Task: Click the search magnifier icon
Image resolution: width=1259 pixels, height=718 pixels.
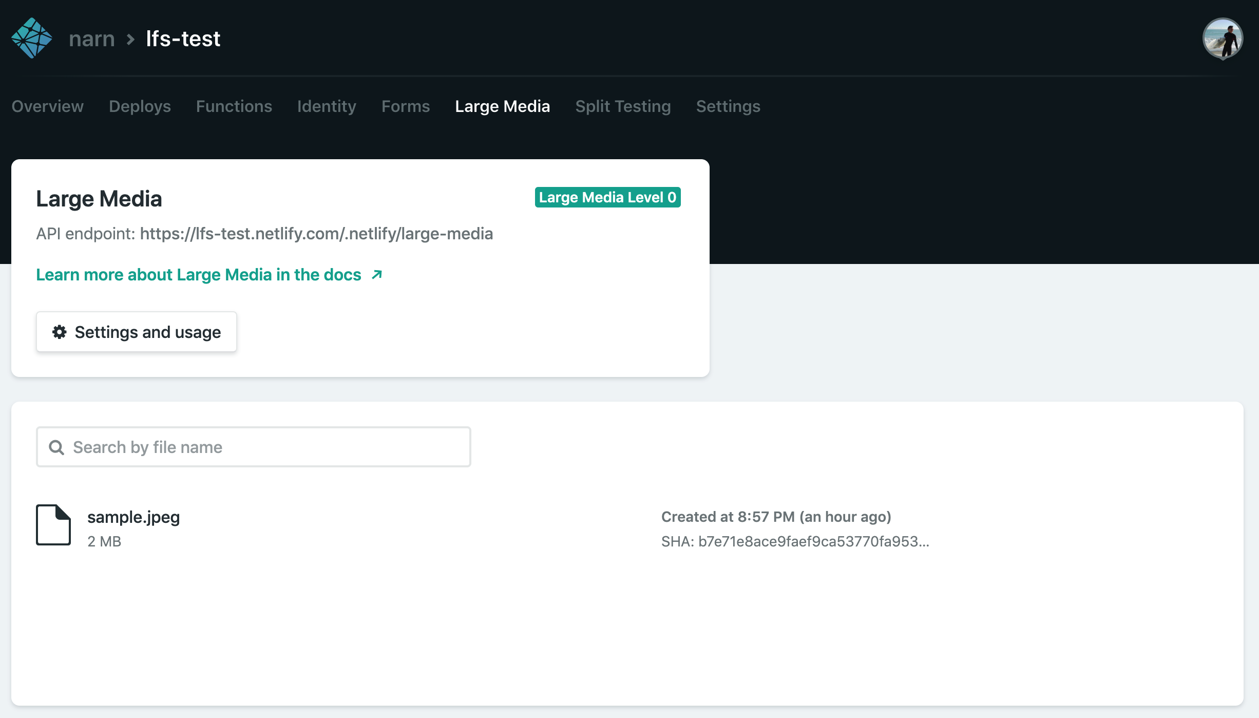Action: [56, 447]
